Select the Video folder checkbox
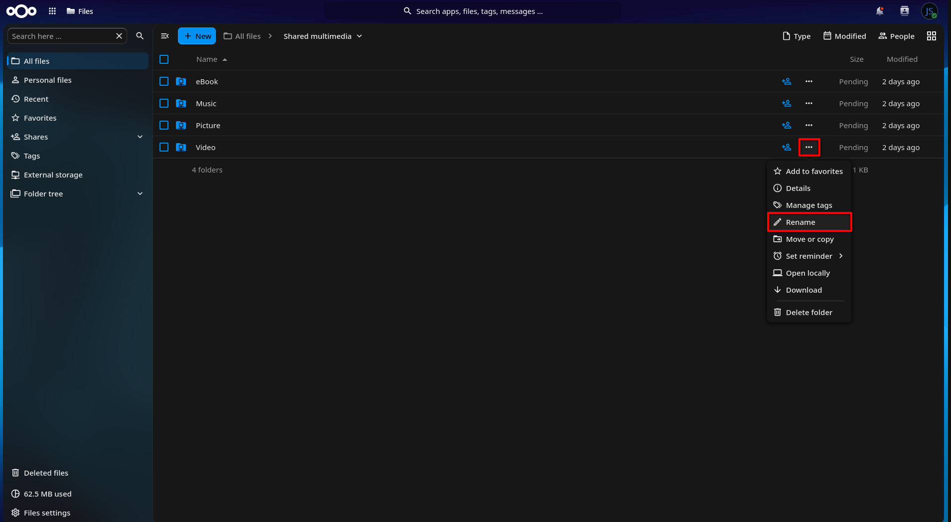Image resolution: width=951 pixels, height=522 pixels. point(164,147)
